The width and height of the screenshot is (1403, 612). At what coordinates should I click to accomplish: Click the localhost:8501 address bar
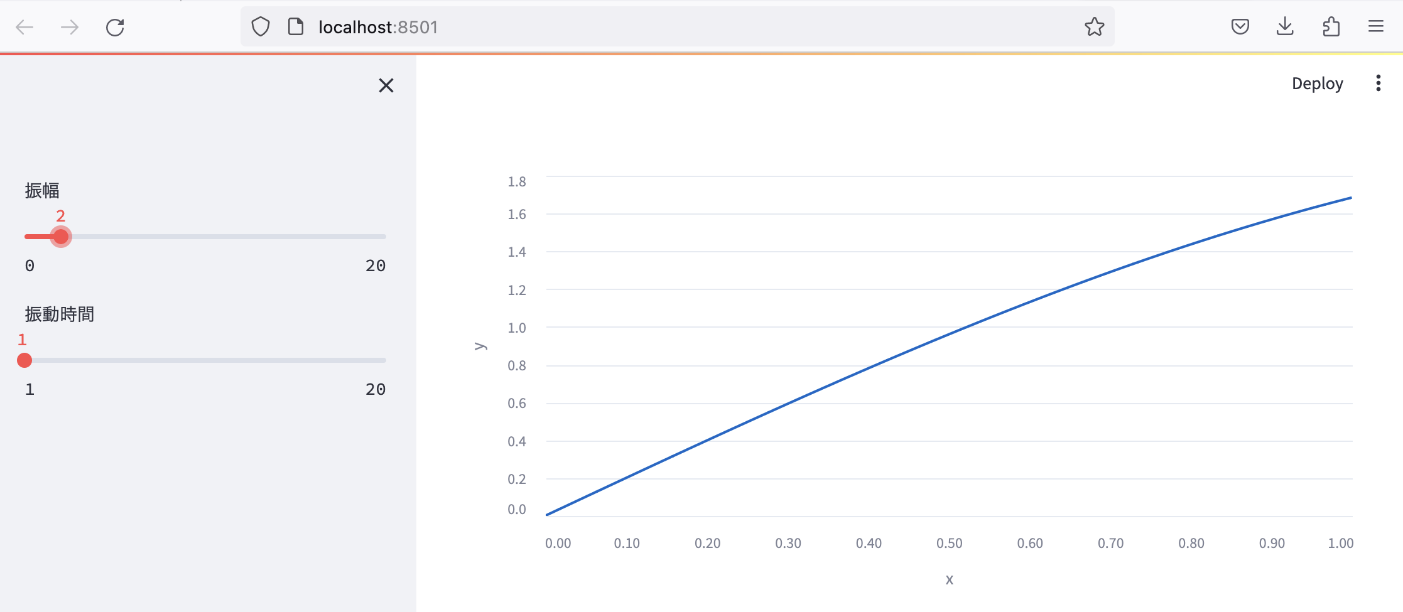coord(677,27)
